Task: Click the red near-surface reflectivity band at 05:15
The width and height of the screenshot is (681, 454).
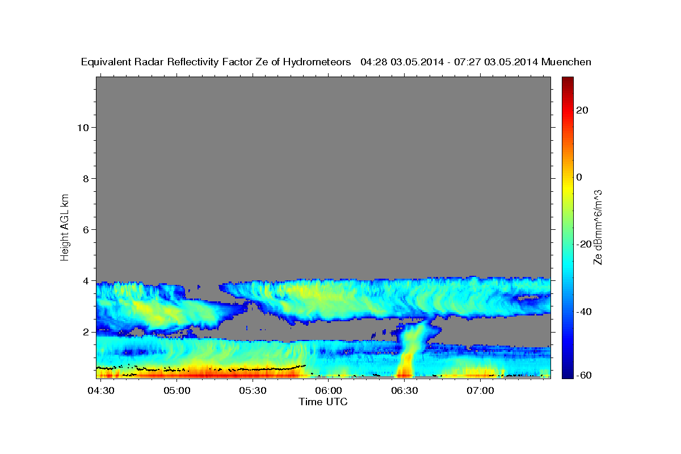Action: click(x=215, y=375)
